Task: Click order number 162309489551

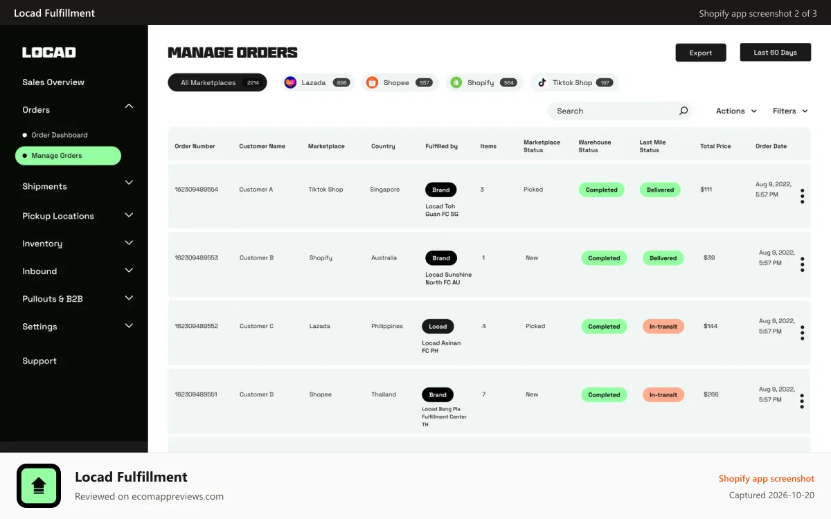Action: 196,394
